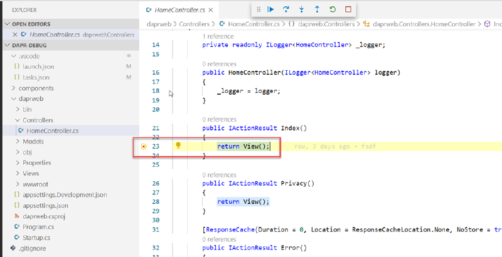Click the Privacy method name on line 26

pos(294,184)
